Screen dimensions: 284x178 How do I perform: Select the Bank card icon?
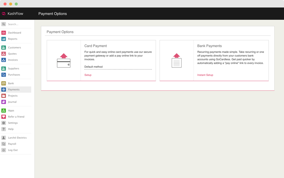(x=4, y=83)
